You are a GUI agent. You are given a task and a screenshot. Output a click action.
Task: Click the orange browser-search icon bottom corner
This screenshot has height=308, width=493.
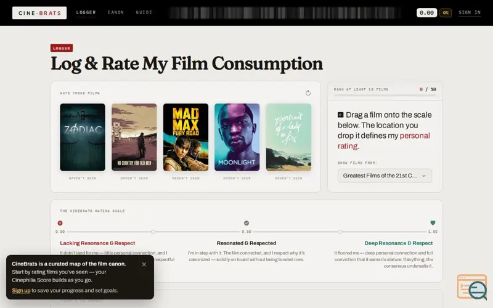472,287
